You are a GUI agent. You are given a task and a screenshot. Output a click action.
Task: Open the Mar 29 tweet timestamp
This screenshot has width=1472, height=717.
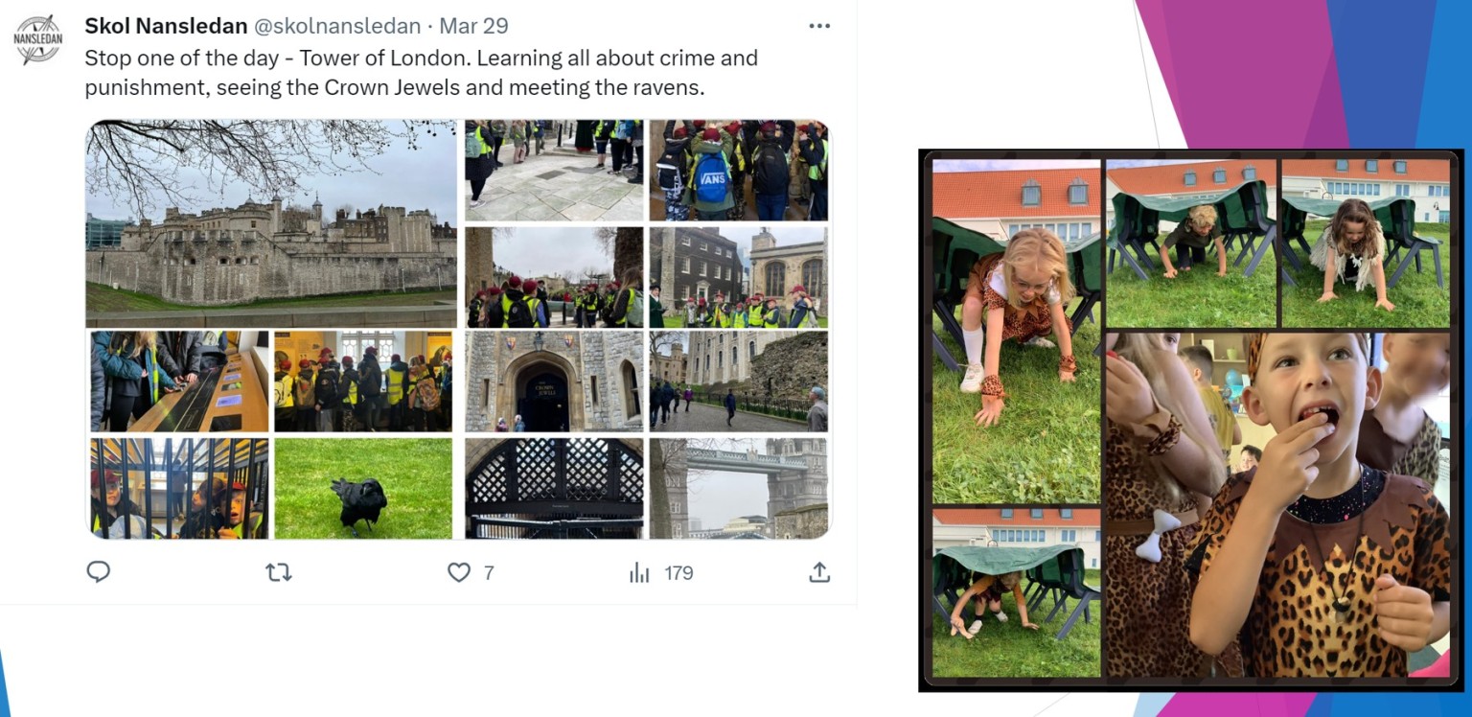point(473,26)
